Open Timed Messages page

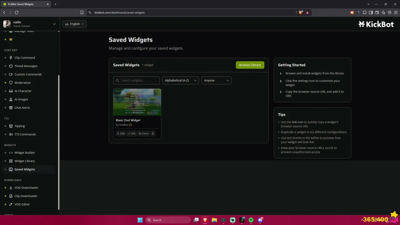[26, 66]
